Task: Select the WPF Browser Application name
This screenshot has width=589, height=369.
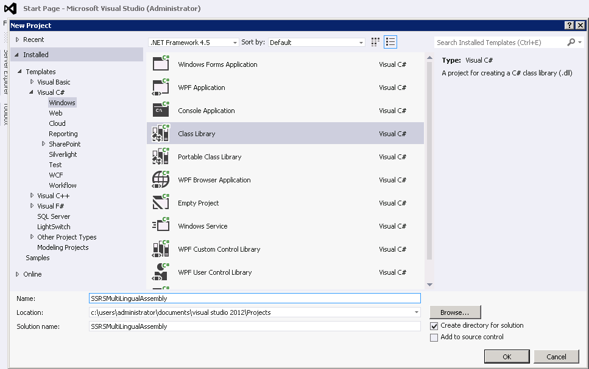Action: (214, 180)
